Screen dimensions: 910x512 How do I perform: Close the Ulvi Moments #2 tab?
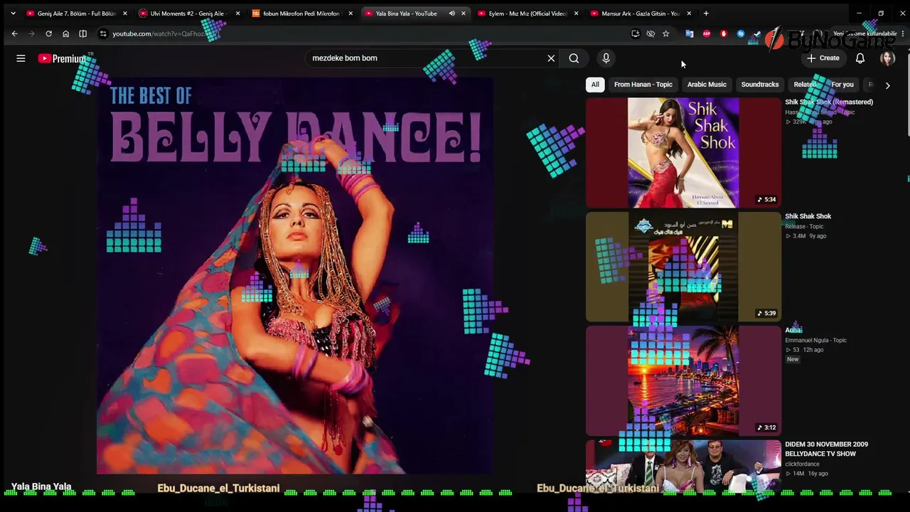(237, 14)
